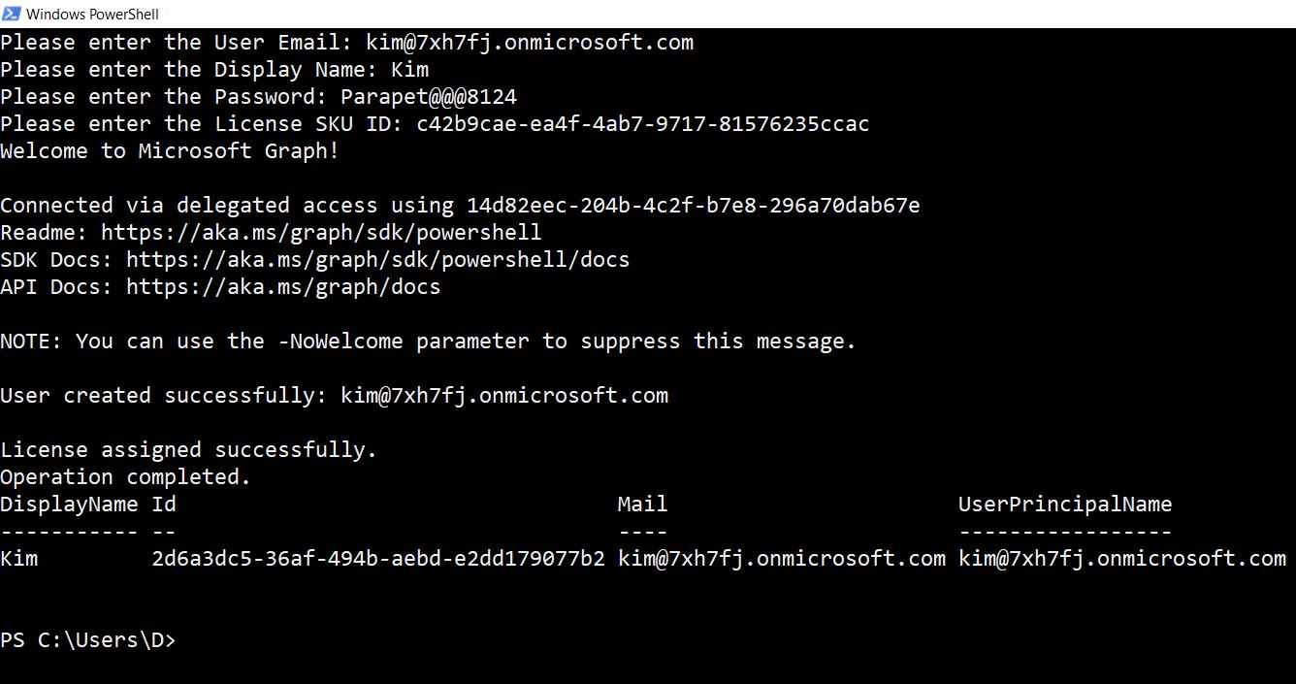Click the entered User Email address

tap(530, 43)
